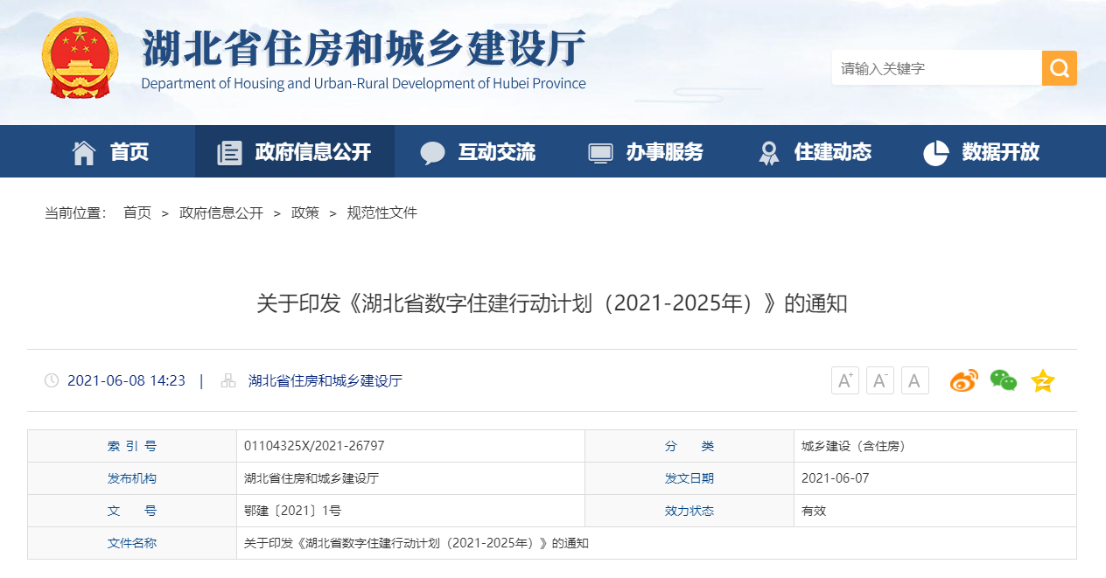Select validity status 有效

814,511
